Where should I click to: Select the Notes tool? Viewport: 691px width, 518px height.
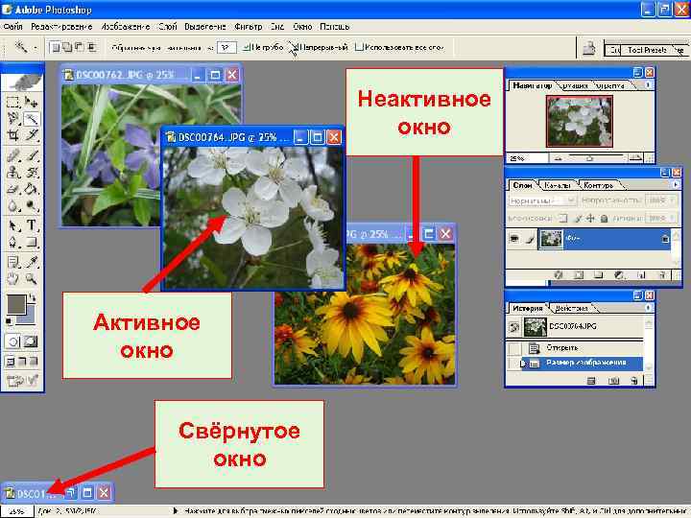[13, 262]
